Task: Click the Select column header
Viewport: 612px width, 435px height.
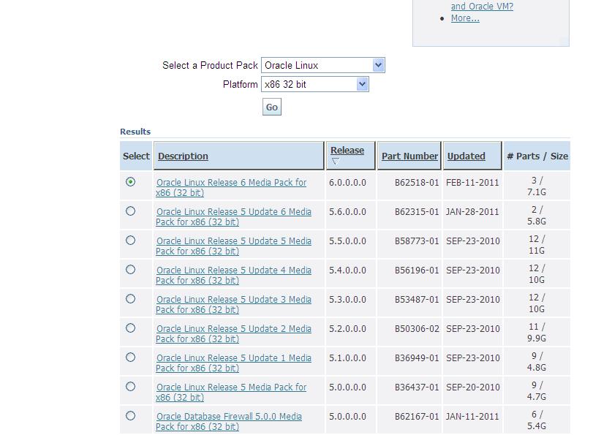Action: [136, 156]
